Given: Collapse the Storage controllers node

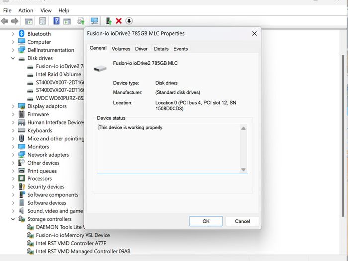Looking at the screenshot, I should [13, 219].
